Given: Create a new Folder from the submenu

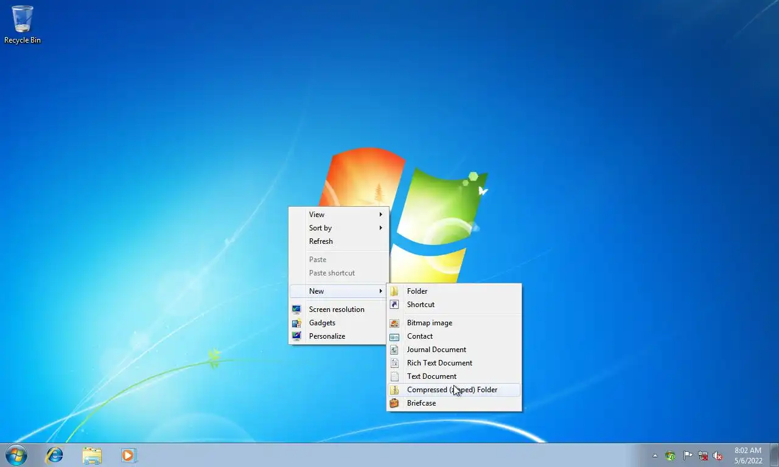Looking at the screenshot, I should tap(454, 291).
